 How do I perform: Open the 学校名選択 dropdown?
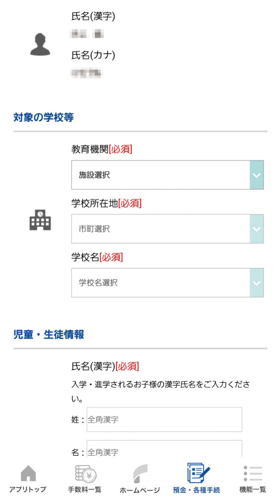point(168,283)
